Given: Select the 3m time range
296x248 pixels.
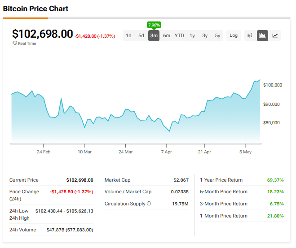Looking at the screenshot, I should (154, 35).
